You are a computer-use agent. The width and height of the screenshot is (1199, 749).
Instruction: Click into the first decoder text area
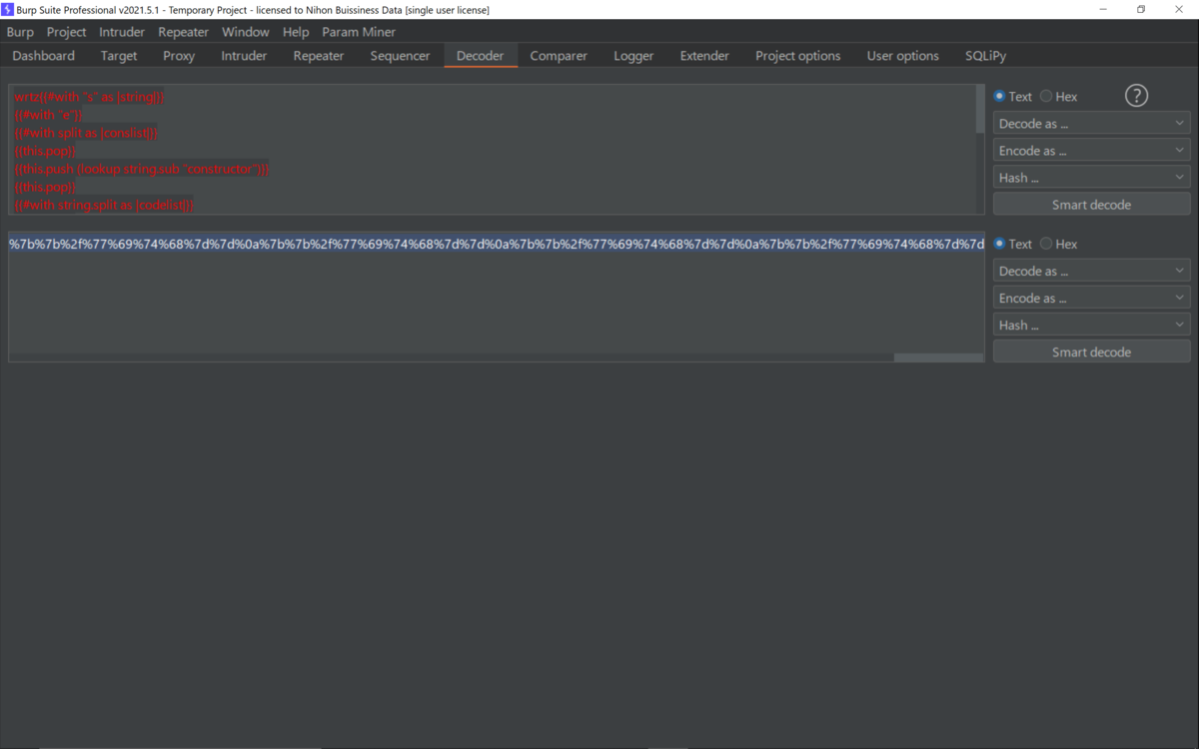click(x=492, y=149)
